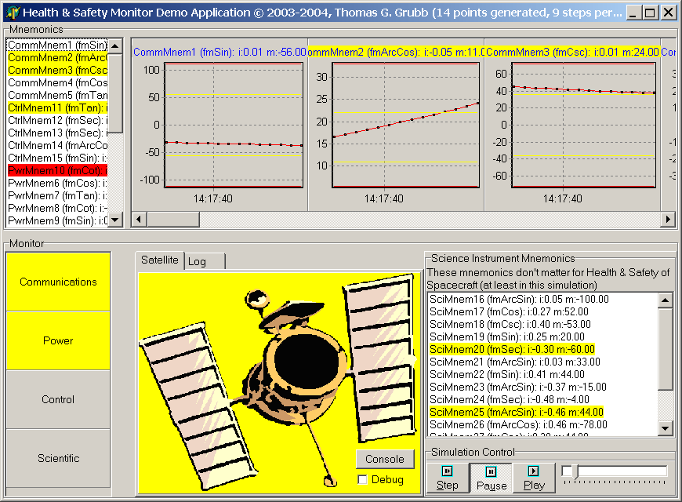Select red PwrMnem10 item in mnemonics list
This screenshot has width=682, height=502.
tap(56, 170)
